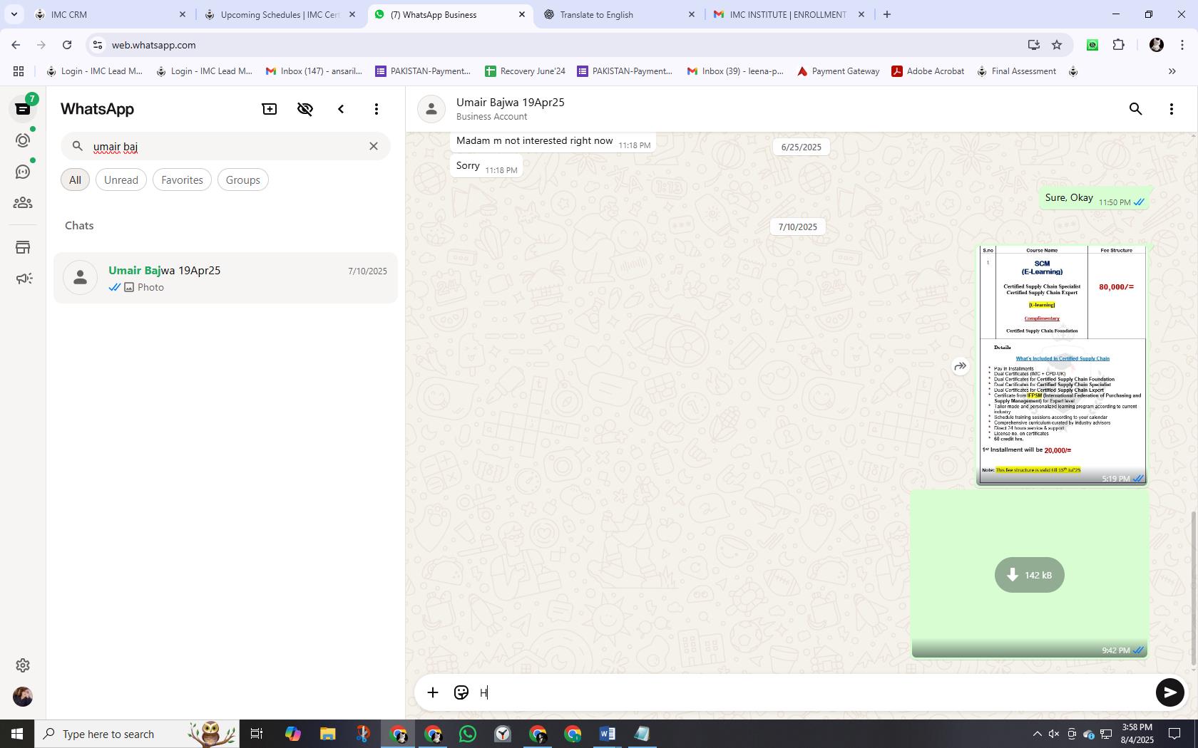Click the message input field
Image resolution: width=1198 pixels, height=748 pixels.
813,692
